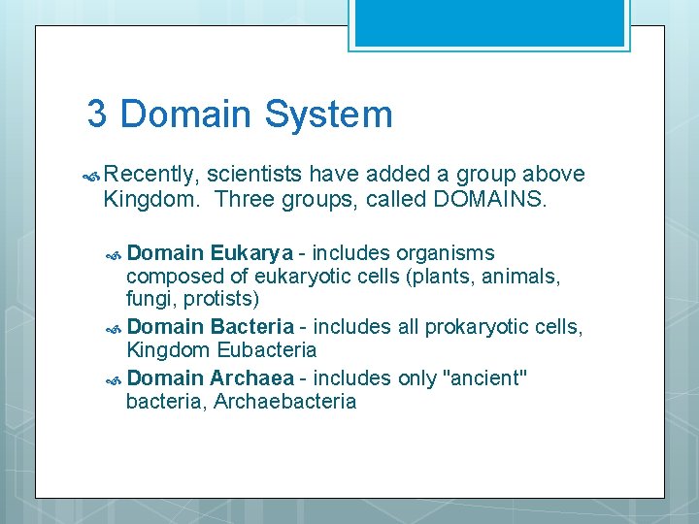
Task: Click the '3 Domain System' slide title
Action: [x=240, y=115]
